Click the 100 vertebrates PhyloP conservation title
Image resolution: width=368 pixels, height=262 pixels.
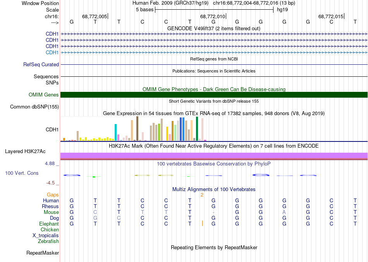214,164
